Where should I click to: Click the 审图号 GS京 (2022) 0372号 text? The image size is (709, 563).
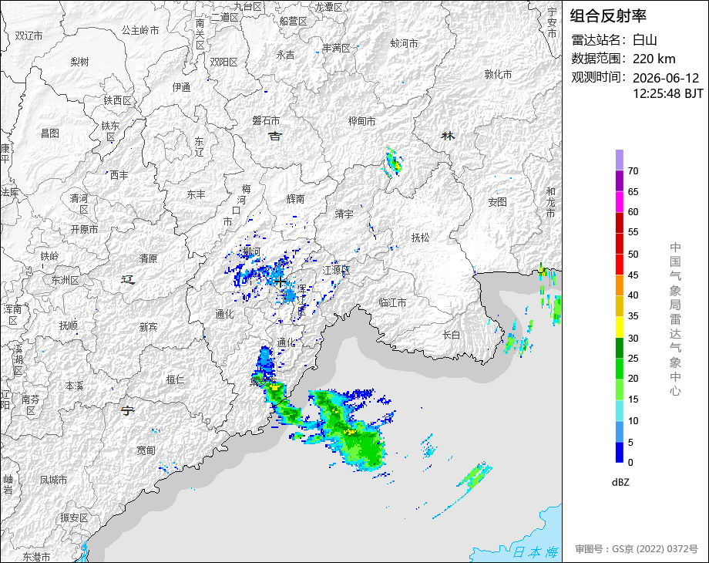pos(637,549)
